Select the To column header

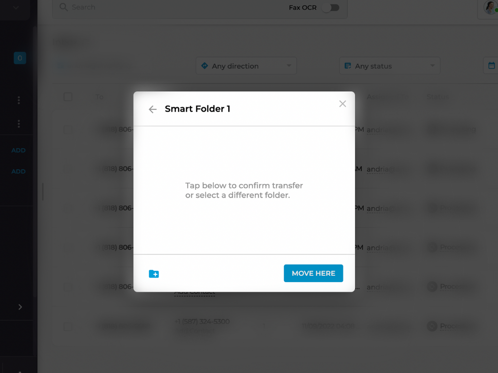click(x=99, y=97)
